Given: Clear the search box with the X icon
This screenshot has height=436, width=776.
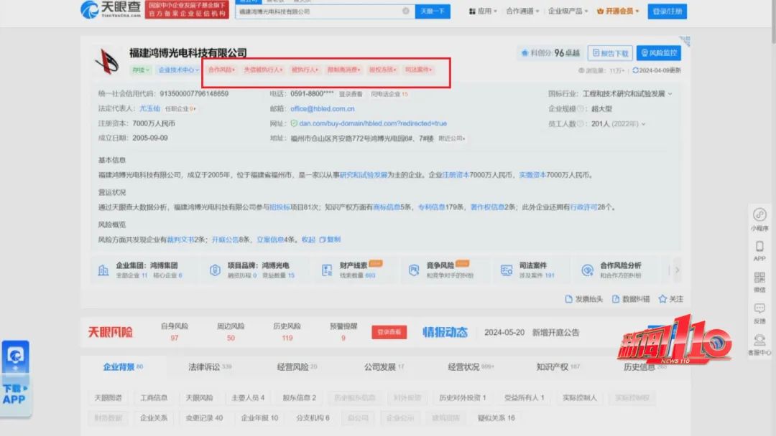Looking at the screenshot, I should click(x=406, y=11).
